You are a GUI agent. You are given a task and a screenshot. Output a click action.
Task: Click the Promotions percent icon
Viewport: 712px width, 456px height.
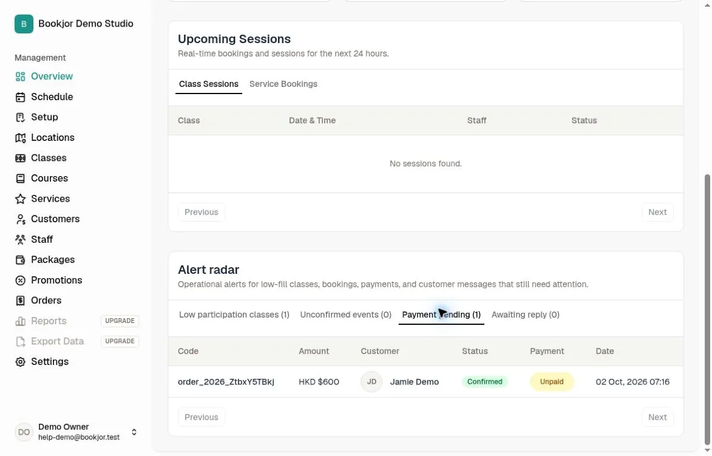(x=20, y=281)
